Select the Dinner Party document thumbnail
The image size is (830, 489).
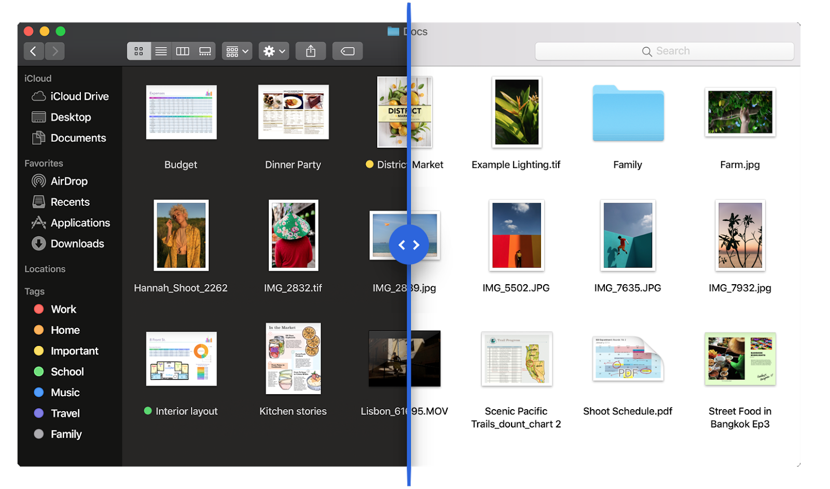[293, 112]
